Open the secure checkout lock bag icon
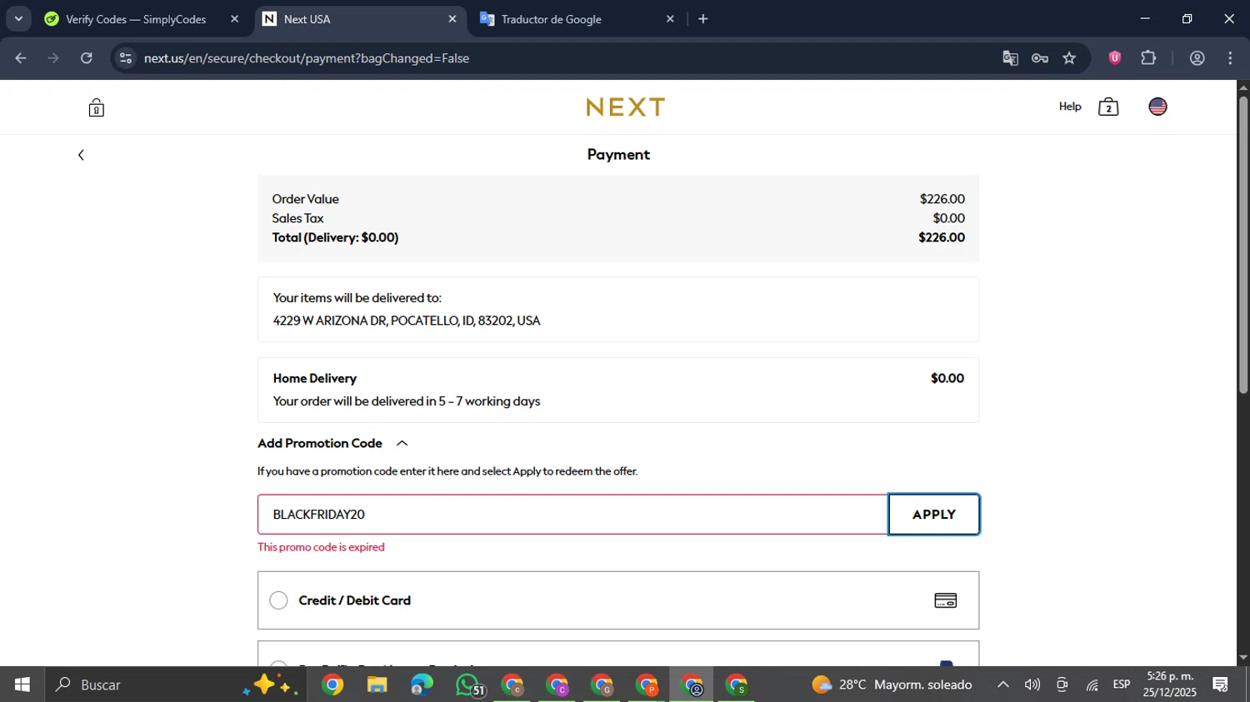 [97, 107]
